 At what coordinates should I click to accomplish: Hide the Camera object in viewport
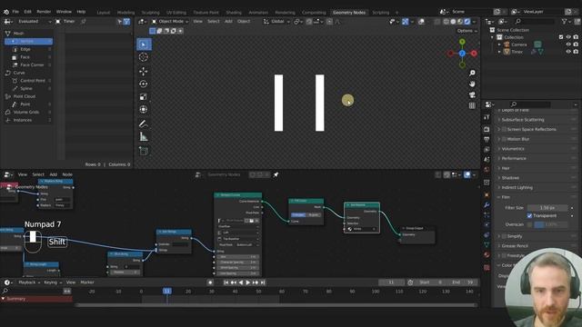pos(568,45)
